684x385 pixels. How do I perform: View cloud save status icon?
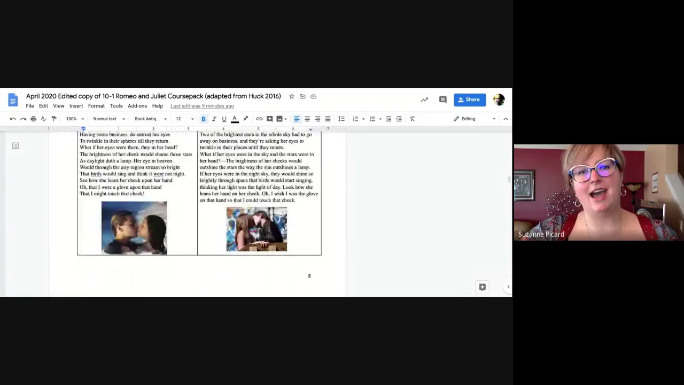(314, 96)
